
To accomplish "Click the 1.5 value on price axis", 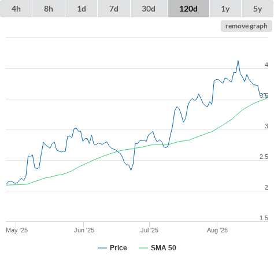I will tap(264, 218).
